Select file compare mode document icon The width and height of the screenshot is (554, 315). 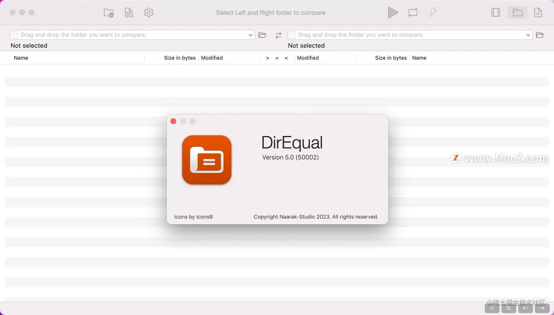point(538,12)
